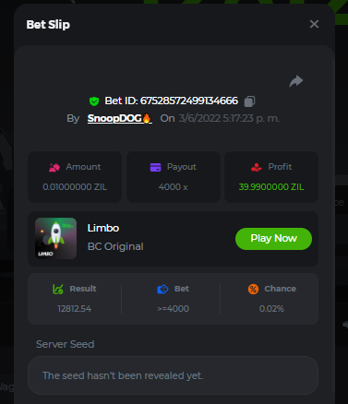This screenshot has height=404, width=348.
Task: Click the green verified shield icon
Action: point(94,101)
